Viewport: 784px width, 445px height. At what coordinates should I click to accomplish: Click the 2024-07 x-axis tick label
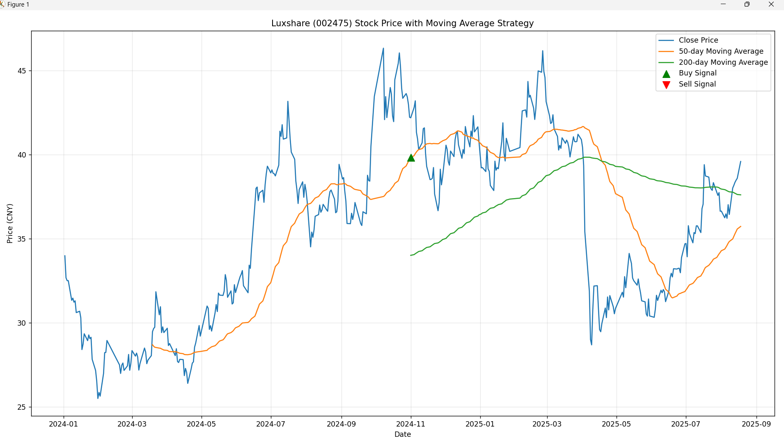pos(271,424)
